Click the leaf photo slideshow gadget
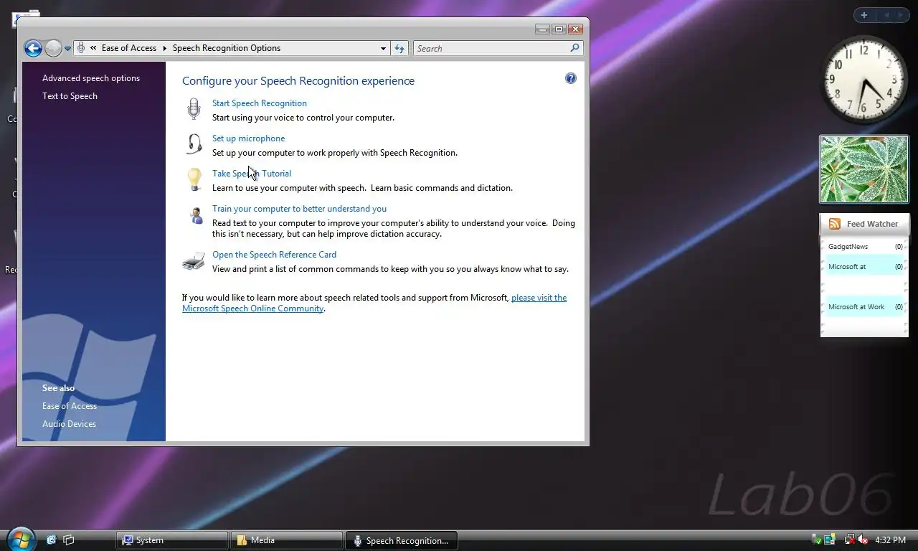918x551 pixels. (864, 169)
